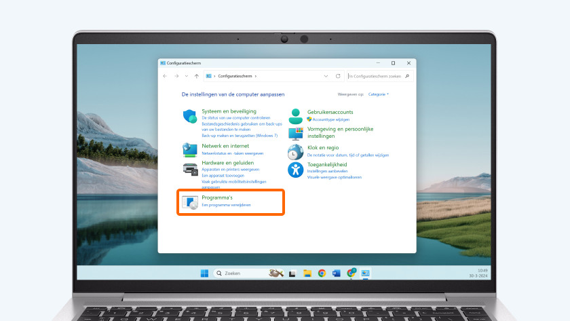Open the Klok en regio clock icon
The image size is (570, 321).
296,151
